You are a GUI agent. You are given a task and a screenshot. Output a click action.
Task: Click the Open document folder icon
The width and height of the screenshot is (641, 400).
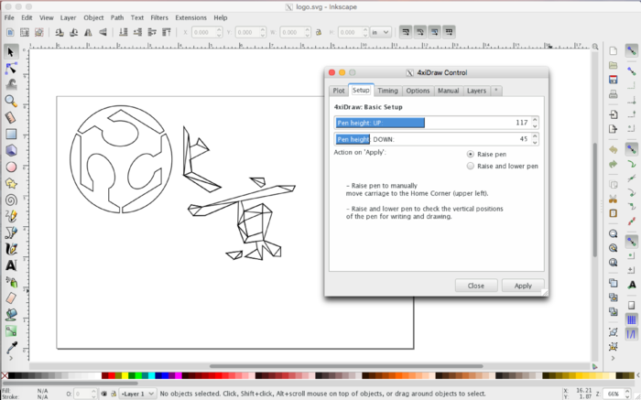tap(613, 65)
